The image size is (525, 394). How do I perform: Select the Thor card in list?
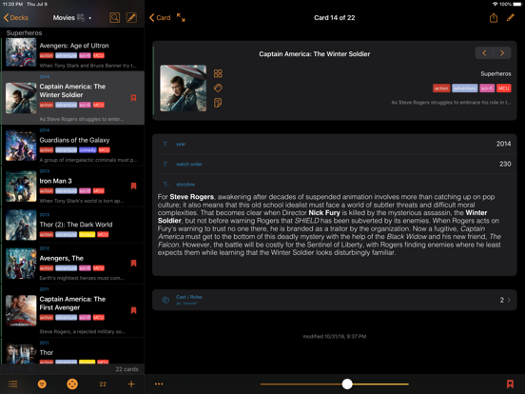point(72,351)
